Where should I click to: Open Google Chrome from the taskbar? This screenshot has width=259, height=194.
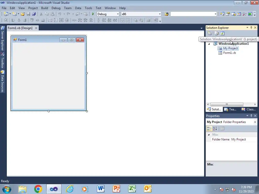pyautogui.click(x=38, y=189)
